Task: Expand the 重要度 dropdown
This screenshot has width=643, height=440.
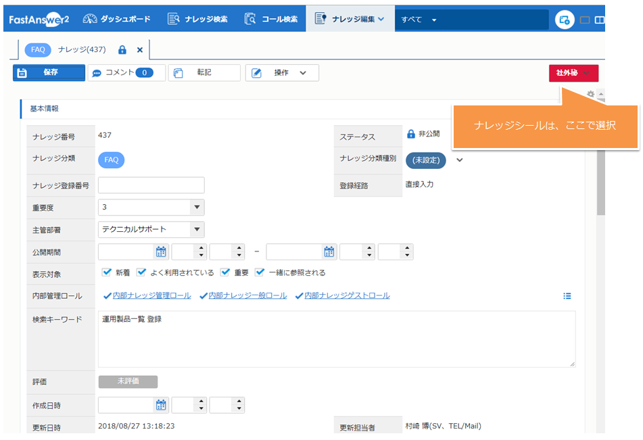Action: pos(197,207)
